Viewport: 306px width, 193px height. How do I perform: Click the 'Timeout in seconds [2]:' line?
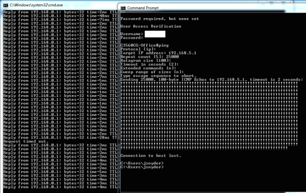point(147,64)
